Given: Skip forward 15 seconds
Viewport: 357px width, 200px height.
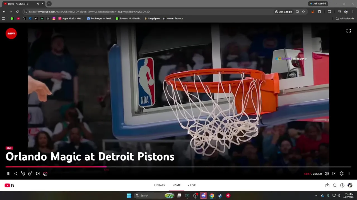Looking at the screenshot, I should [x=30, y=174].
